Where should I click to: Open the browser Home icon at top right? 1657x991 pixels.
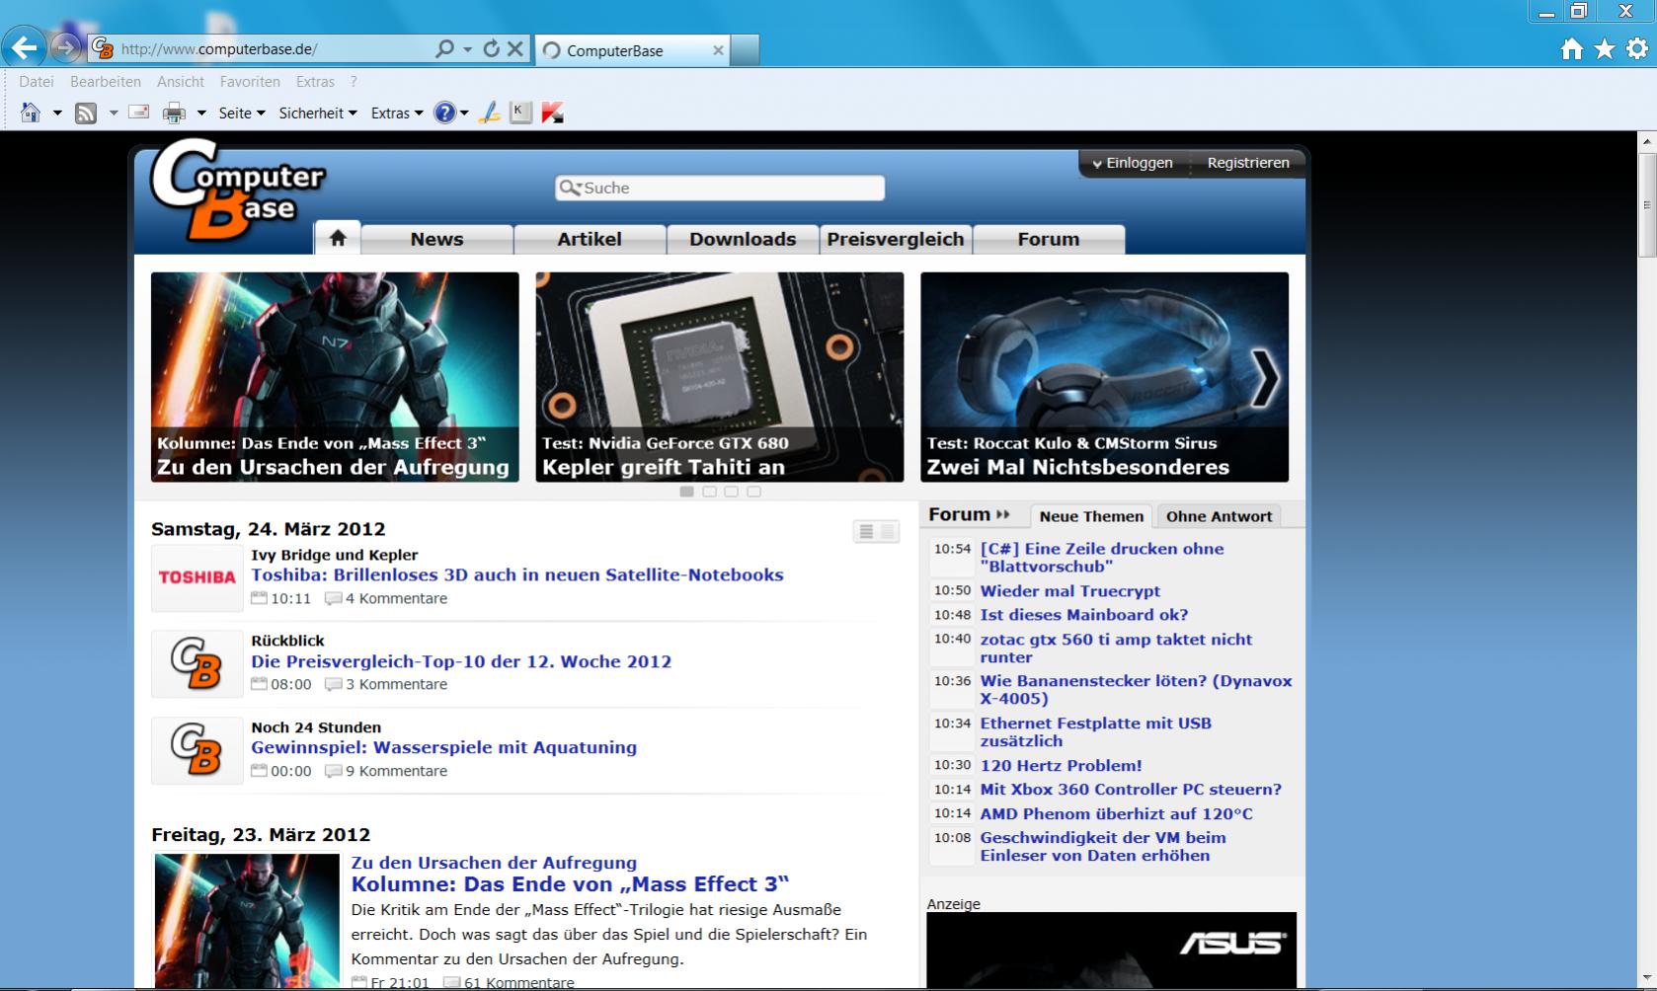click(1572, 48)
